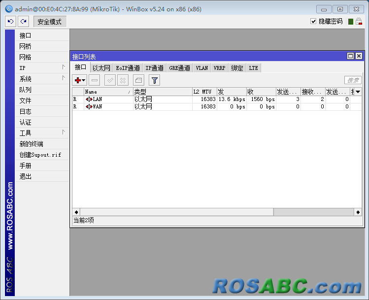Image resolution: width=369 pixels, height=300 pixels.
Task: Sort by the L2 MTU column header
Action: (x=204, y=92)
